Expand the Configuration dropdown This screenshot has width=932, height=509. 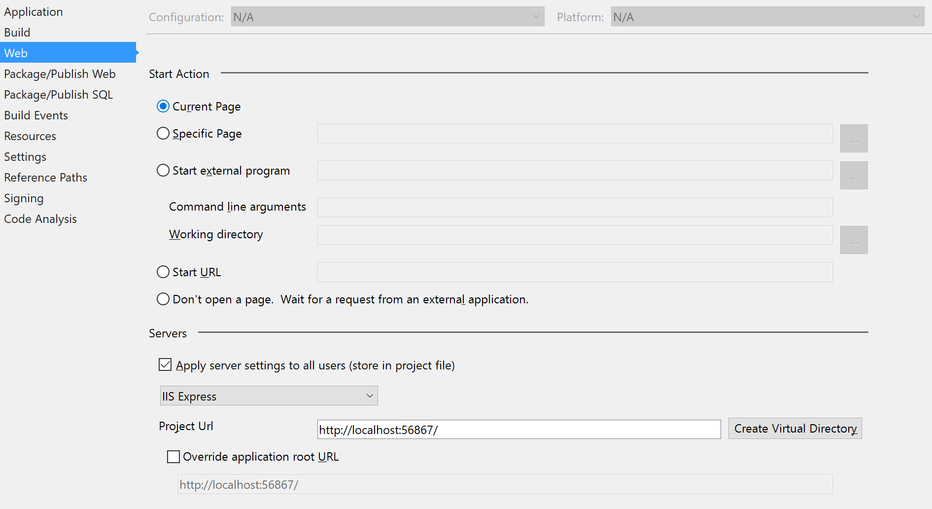tap(387, 17)
